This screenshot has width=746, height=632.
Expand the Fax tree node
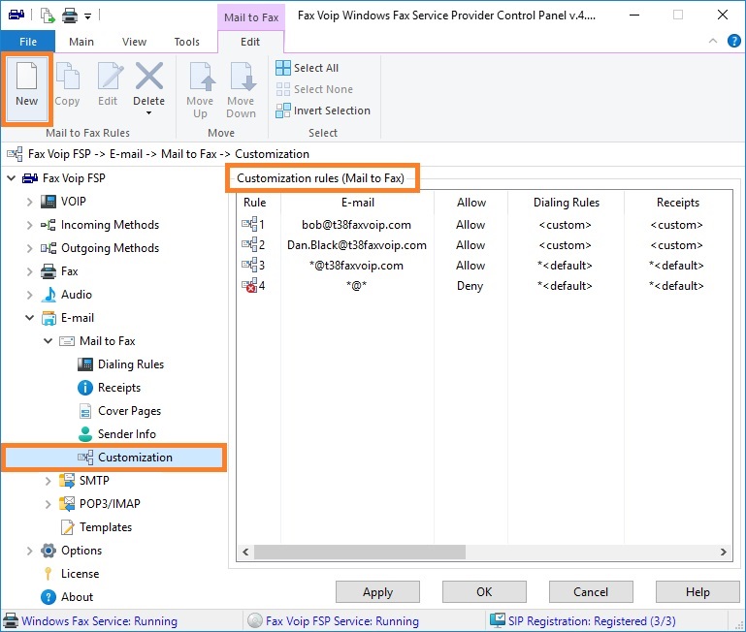tap(29, 271)
